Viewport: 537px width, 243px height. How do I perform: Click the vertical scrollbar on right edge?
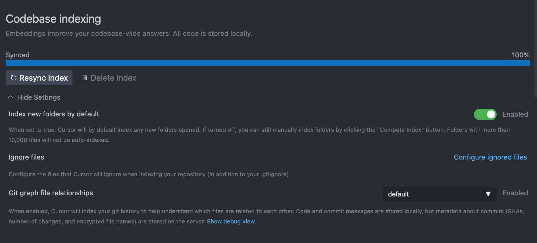[x=535, y=48]
